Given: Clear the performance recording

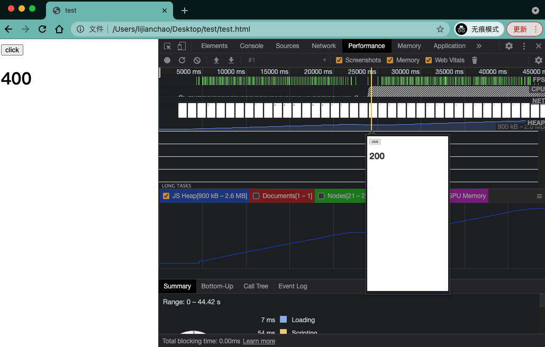Looking at the screenshot, I should coord(197,60).
